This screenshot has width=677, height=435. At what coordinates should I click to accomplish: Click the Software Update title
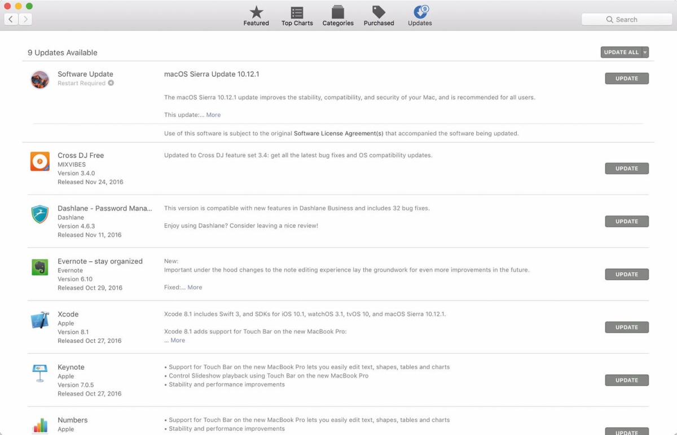pos(85,74)
